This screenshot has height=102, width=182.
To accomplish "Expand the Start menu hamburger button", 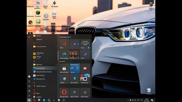I will (x=29, y=37).
